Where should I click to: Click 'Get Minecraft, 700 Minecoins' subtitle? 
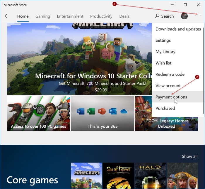(102, 83)
